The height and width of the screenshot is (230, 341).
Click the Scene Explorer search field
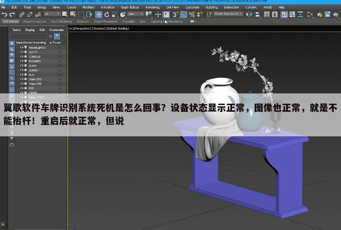pos(29,36)
